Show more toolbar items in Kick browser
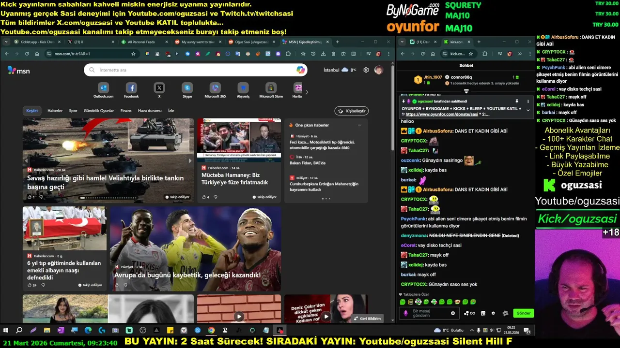The width and height of the screenshot is (620, 348). [520, 54]
